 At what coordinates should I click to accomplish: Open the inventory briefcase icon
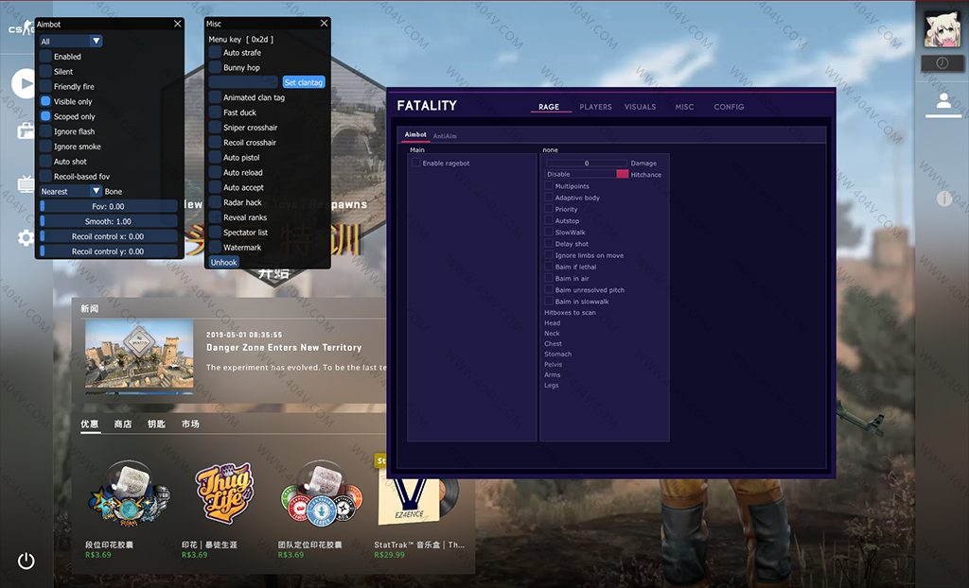click(x=26, y=131)
